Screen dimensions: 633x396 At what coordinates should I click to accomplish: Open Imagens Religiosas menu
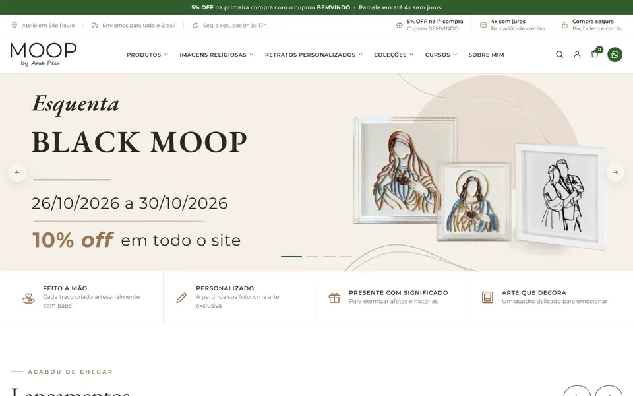click(x=213, y=55)
